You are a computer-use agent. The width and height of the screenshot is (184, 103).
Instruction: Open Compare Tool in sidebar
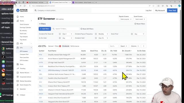click(x=24, y=54)
